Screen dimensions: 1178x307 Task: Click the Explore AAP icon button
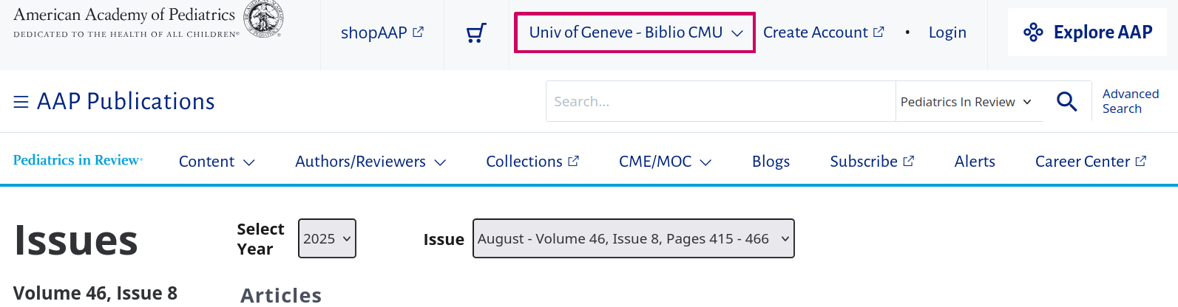pyautogui.click(x=1087, y=32)
